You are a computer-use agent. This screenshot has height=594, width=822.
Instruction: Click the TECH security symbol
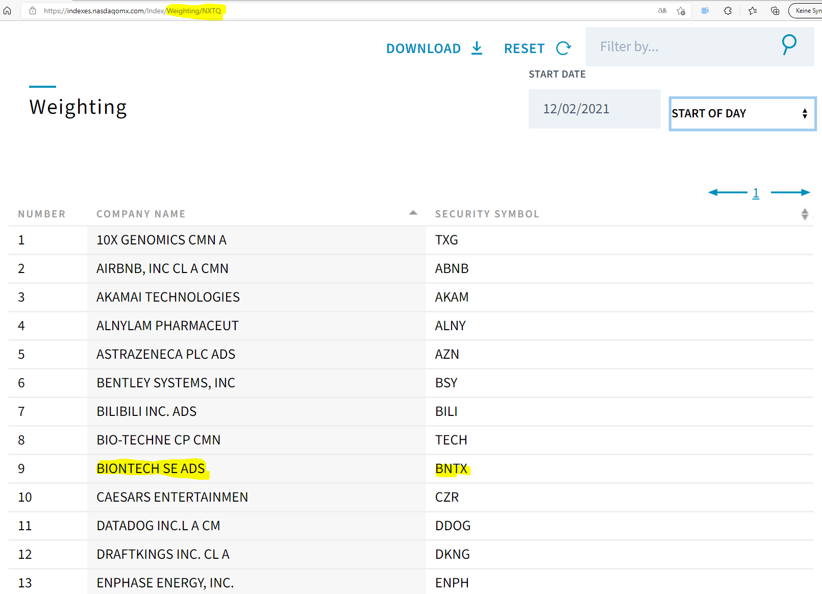coord(451,440)
